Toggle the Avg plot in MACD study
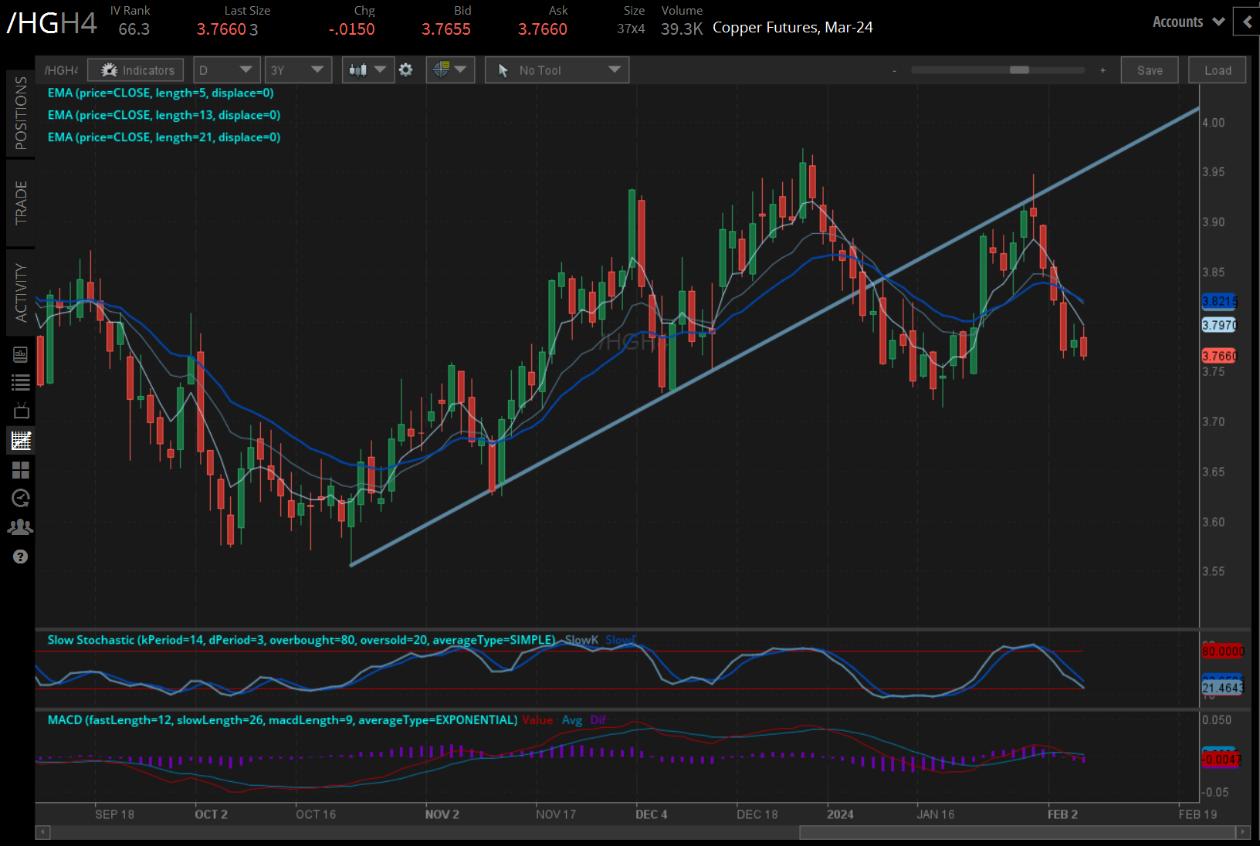Screen dimensions: 1260x846 click(x=572, y=719)
